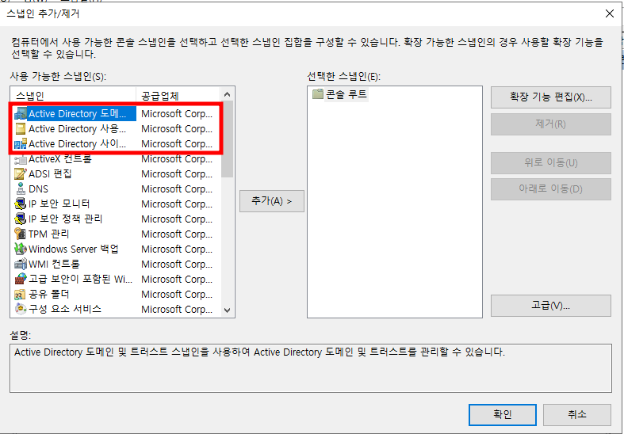Select ActiveX 컨트롤 row text
The image size is (624, 434).
(x=60, y=159)
